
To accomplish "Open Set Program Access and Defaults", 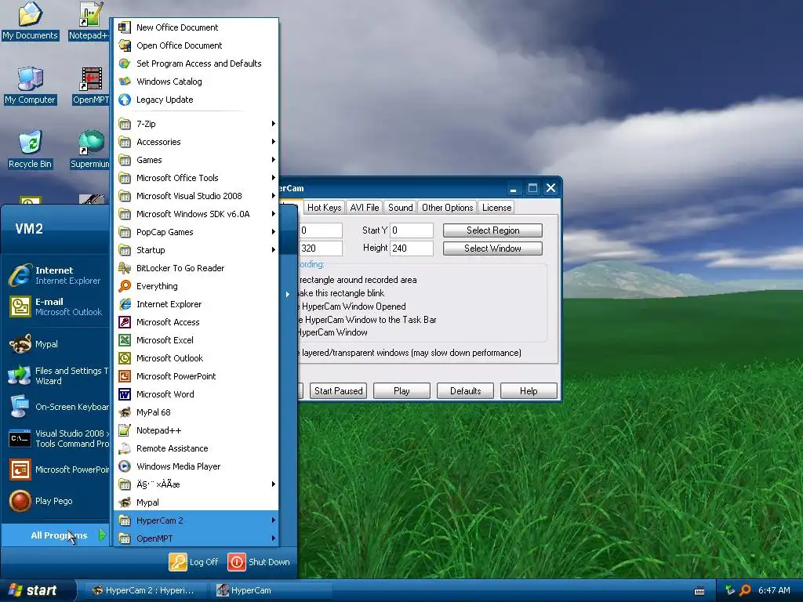I will tap(195, 63).
